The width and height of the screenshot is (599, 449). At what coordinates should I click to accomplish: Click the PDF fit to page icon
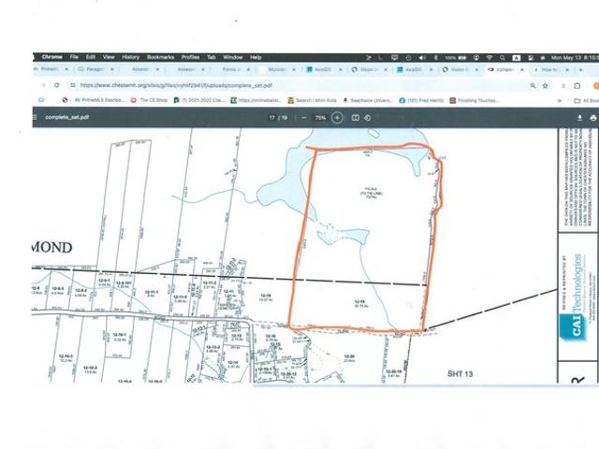click(x=356, y=118)
